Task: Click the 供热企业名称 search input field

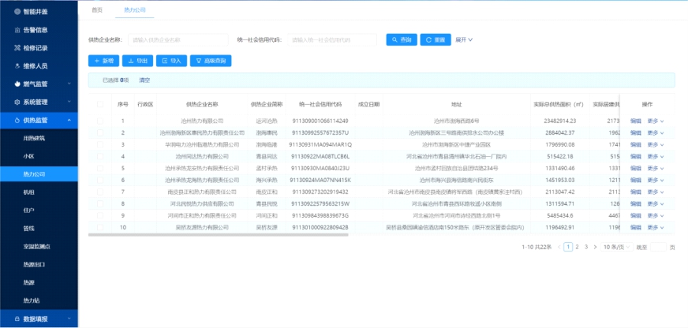Action: coord(178,39)
